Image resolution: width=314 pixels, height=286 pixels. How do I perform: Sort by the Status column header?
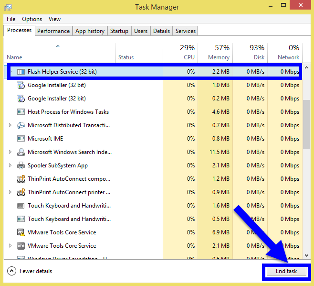pyautogui.click(x=139, y=53)
